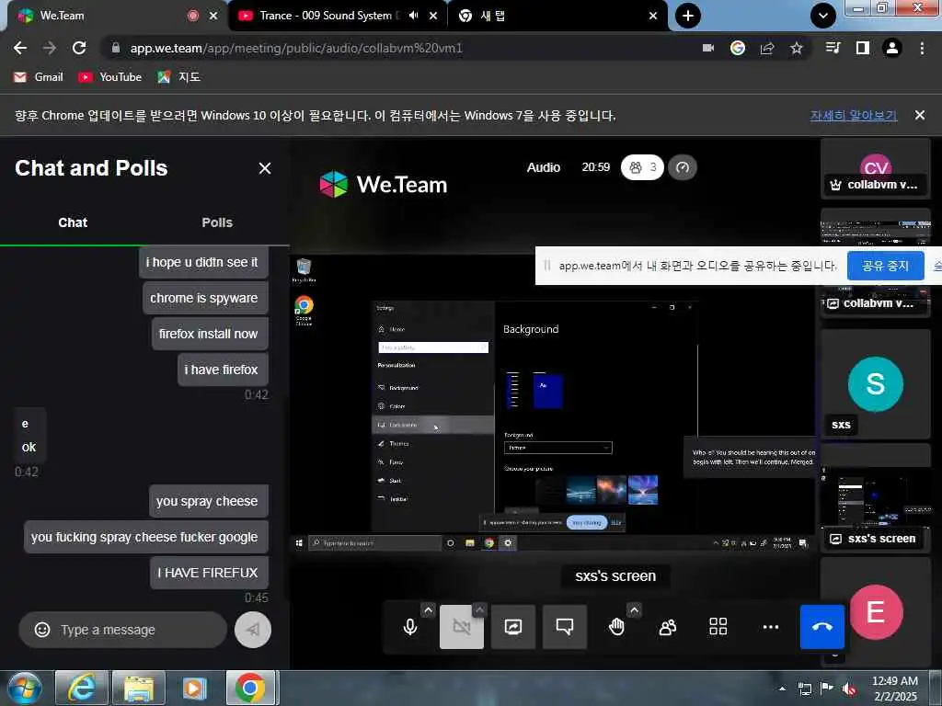Open File Explorer from taskbar
942x706 pixels.
[x=138, y=688]
